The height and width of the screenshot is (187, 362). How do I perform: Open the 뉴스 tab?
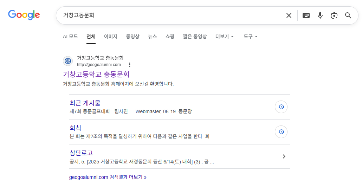click(153, 37)
